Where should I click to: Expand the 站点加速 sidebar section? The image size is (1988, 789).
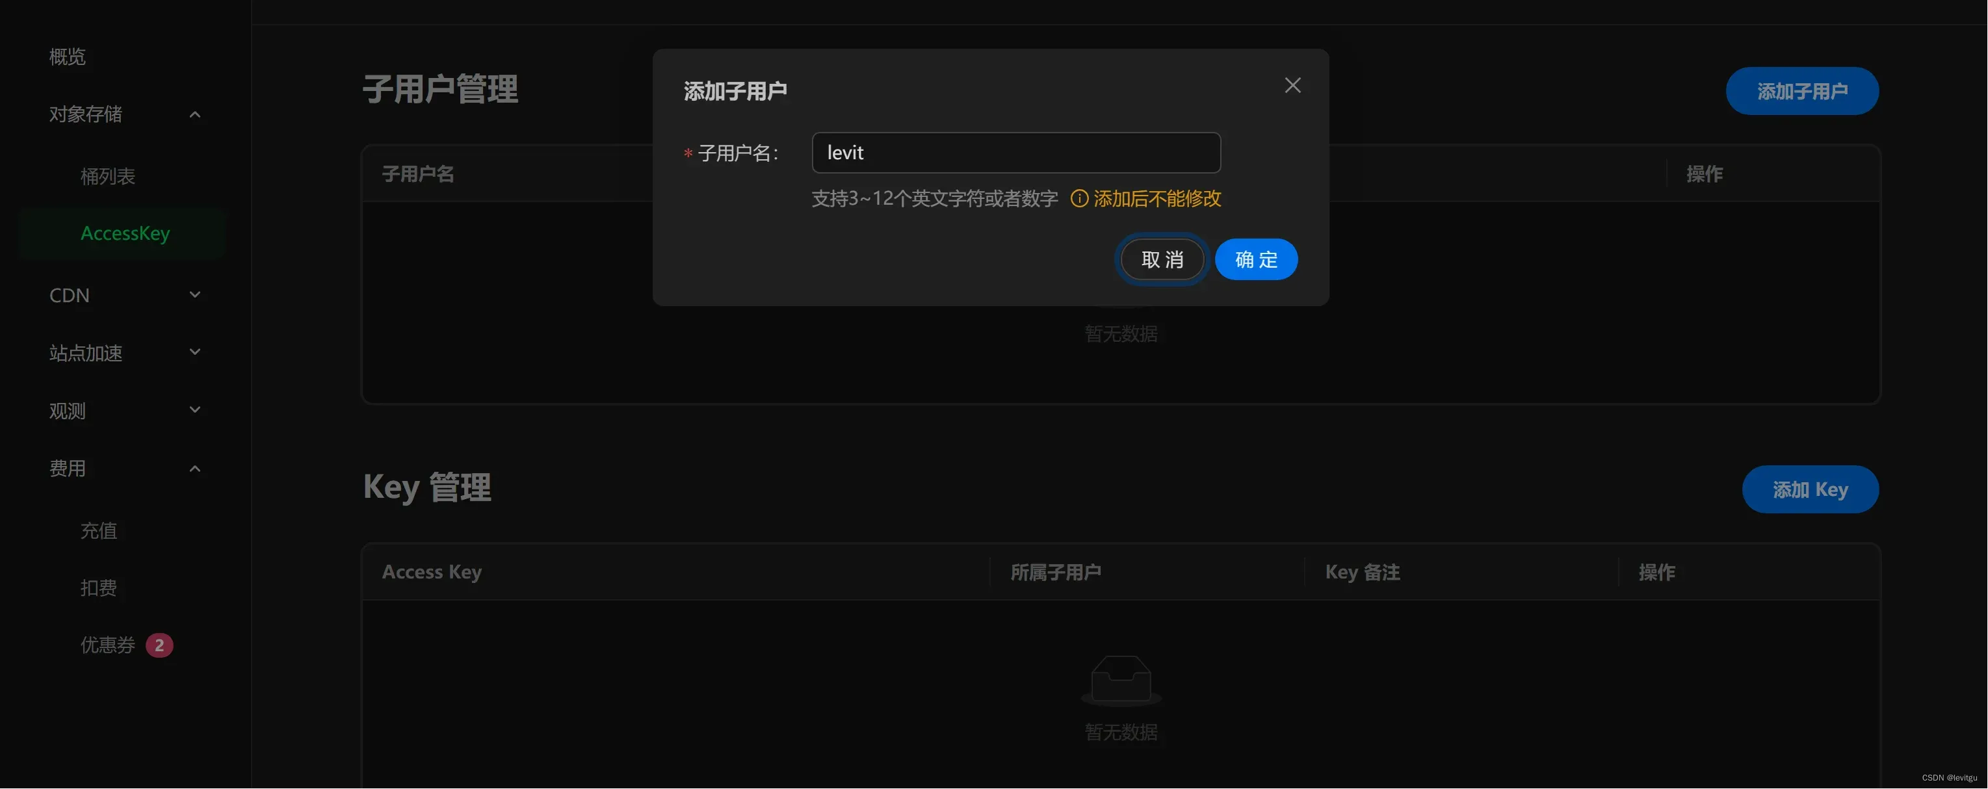(x=195, y=352)
